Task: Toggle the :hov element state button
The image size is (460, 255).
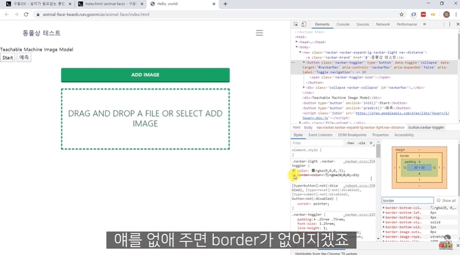Action: coord(350,143)
